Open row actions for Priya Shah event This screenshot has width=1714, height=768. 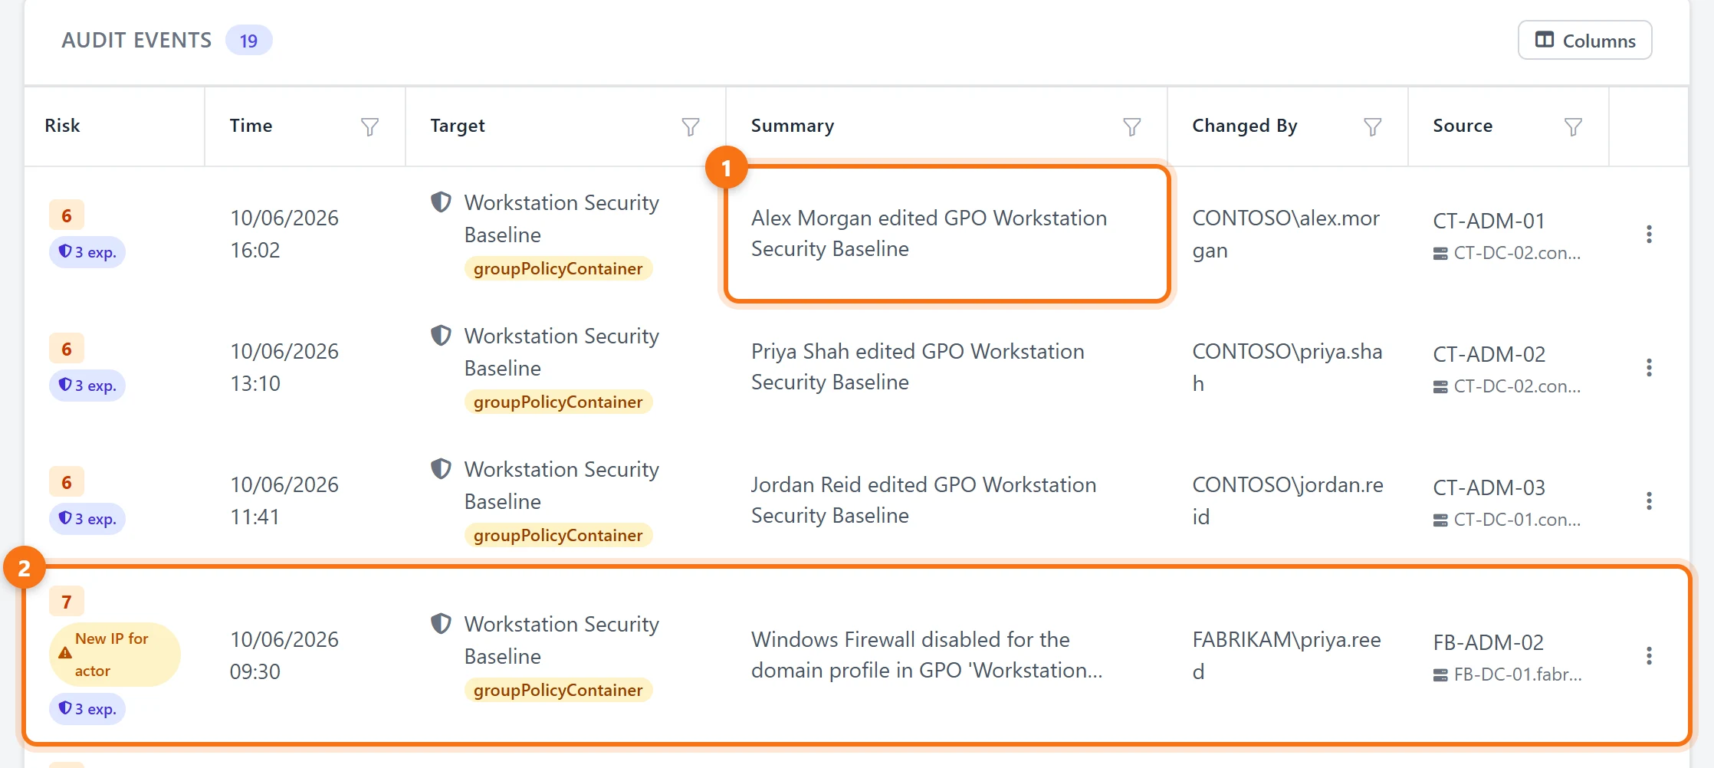[1649, 368]
